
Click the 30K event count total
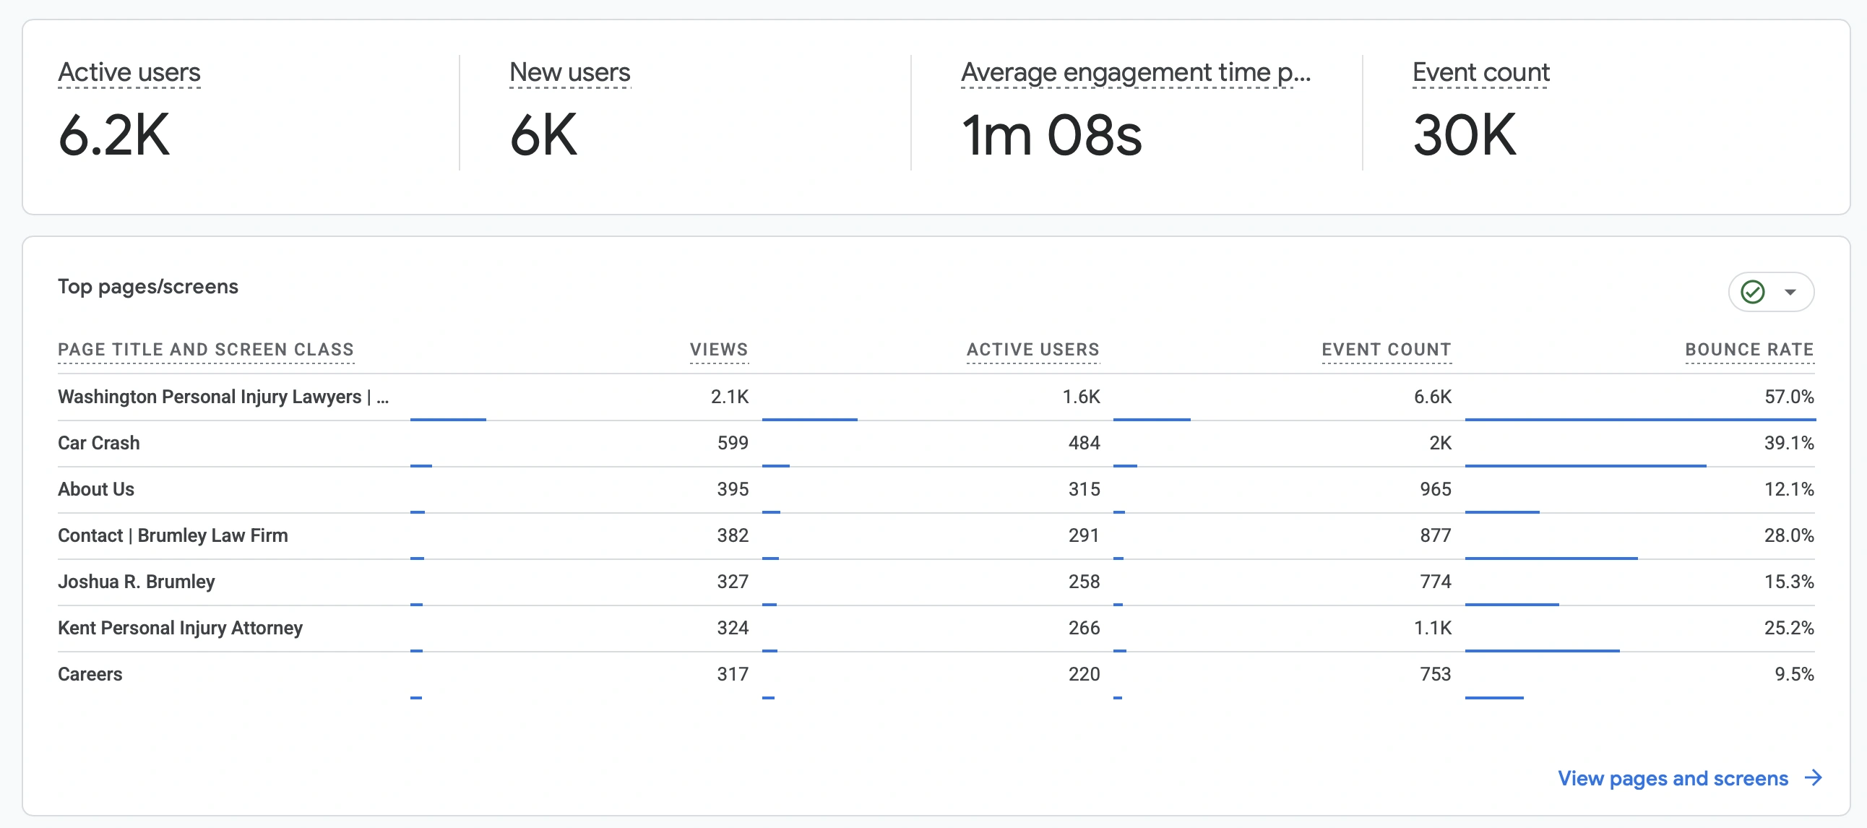point(1463,135)
